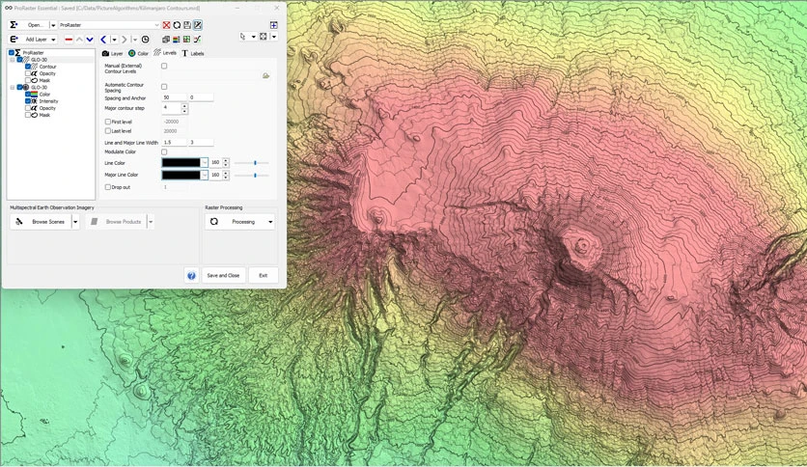Click the Save and Close button
Screen dimensions: 807x467
point(223,276)
